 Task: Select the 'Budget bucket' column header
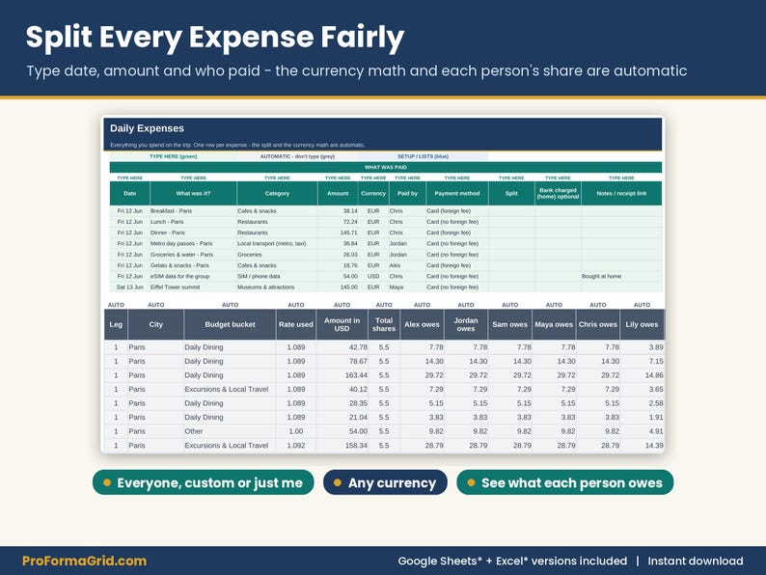(x=231, y=324)
